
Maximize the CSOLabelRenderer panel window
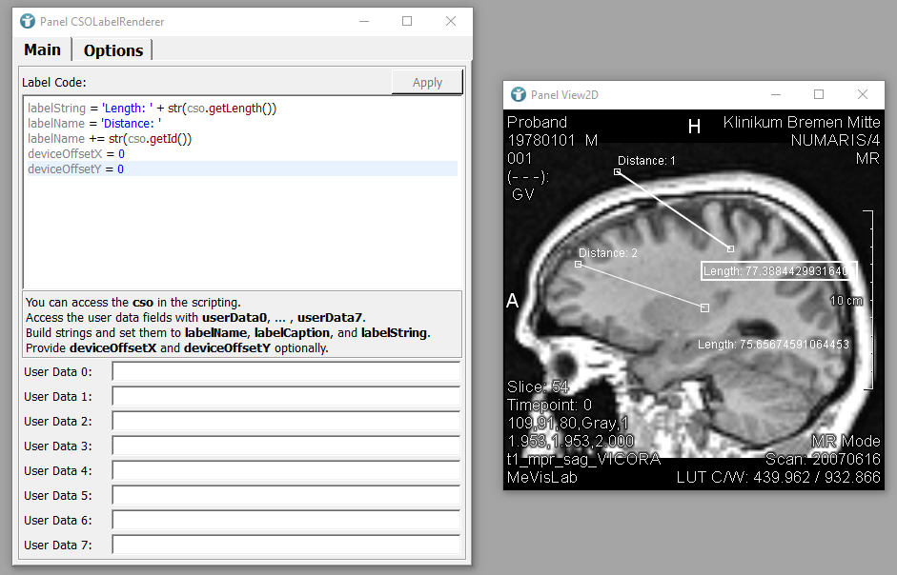click(x=407, y=21)
